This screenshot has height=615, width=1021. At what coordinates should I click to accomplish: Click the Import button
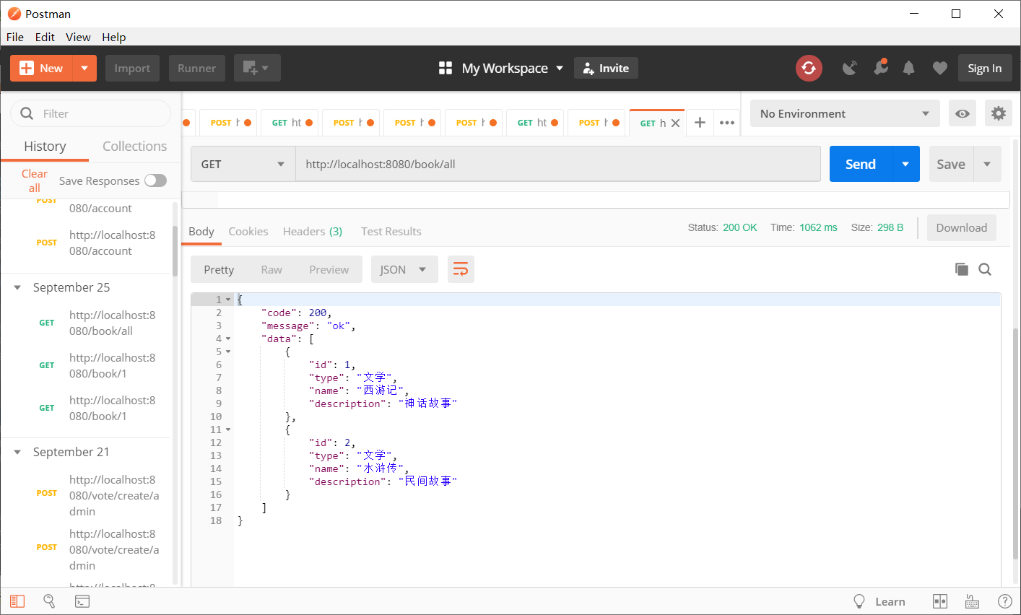(x=132, y=68)
